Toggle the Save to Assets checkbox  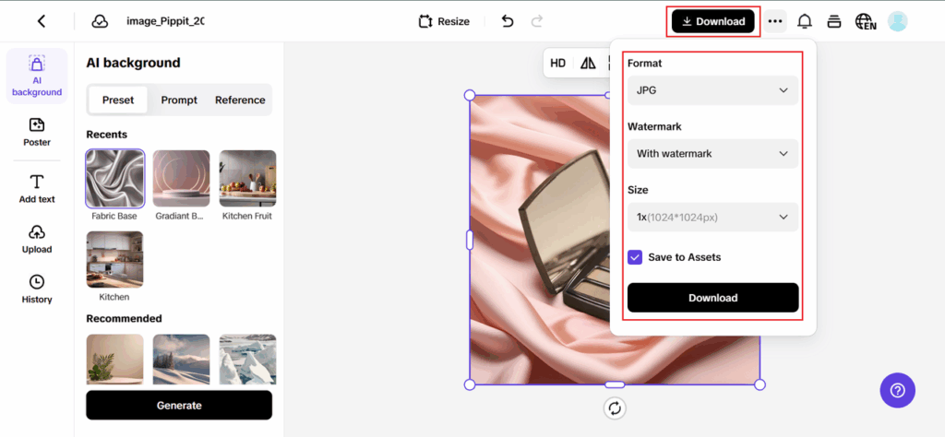coord(635,257)
